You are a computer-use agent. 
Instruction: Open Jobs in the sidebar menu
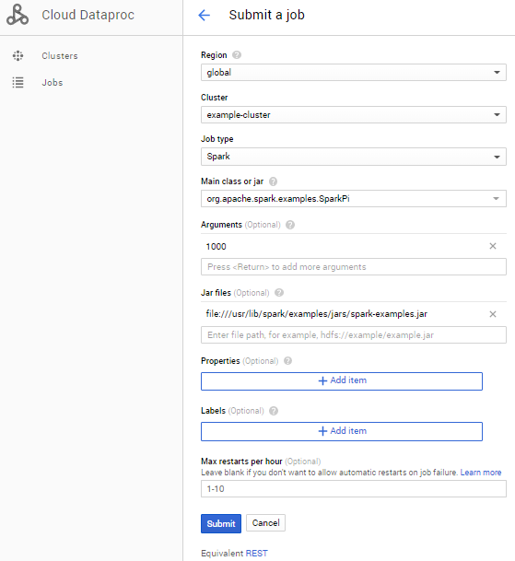53,82
